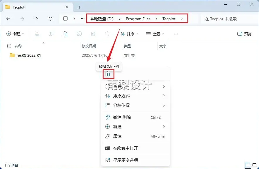Click the Rename toolbar icon
Screen dimensions: 259x169
click(x=79, y=34)
